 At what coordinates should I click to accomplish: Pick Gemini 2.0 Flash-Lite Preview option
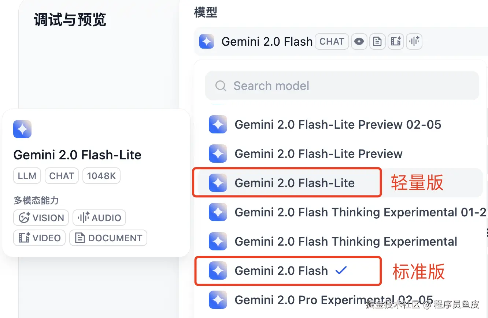click(x=318, y=154)
